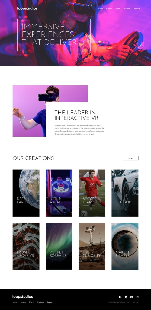Open the Facebook icon in footer
This screenshot has width=151, height=310.
(x=120, y=297)
